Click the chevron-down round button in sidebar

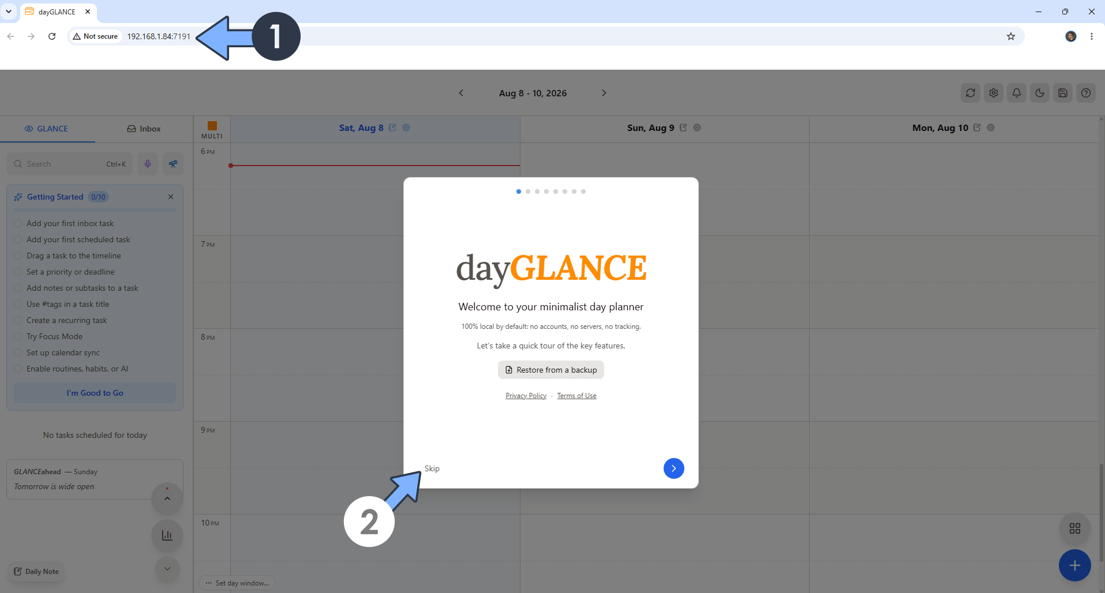167,569
